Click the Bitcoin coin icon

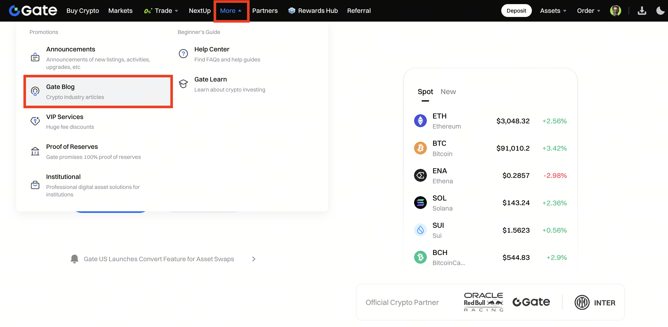[420, 148]
